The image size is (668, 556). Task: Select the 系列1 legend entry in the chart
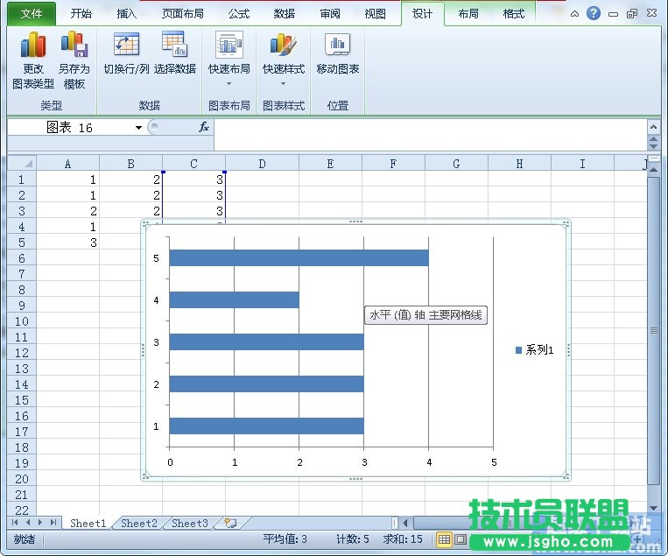pyautogui.click(x=535, y=350)
